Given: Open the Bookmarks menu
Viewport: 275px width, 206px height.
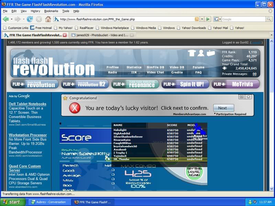Looking at the screenshot, I should (x=51, y=11).
